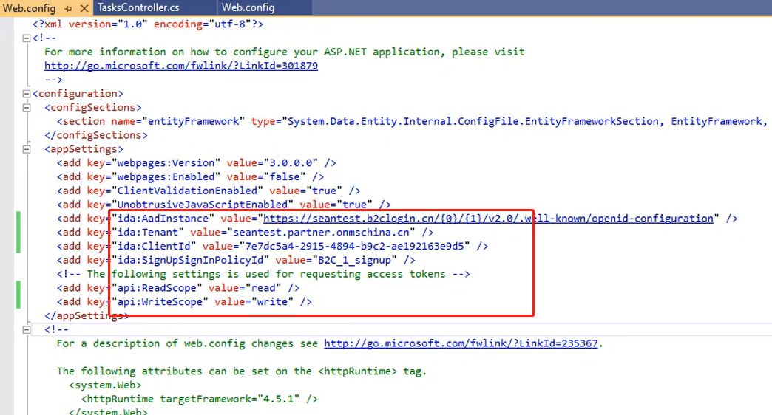
Task: Click the "following attributes can be set" line
Action: tap(242, 371)
